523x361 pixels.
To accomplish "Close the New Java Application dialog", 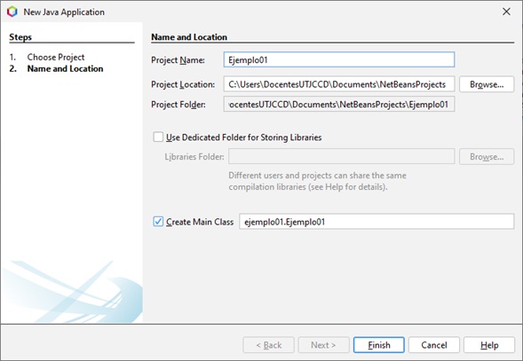I will pyautogui.click(x=506, y=12).
